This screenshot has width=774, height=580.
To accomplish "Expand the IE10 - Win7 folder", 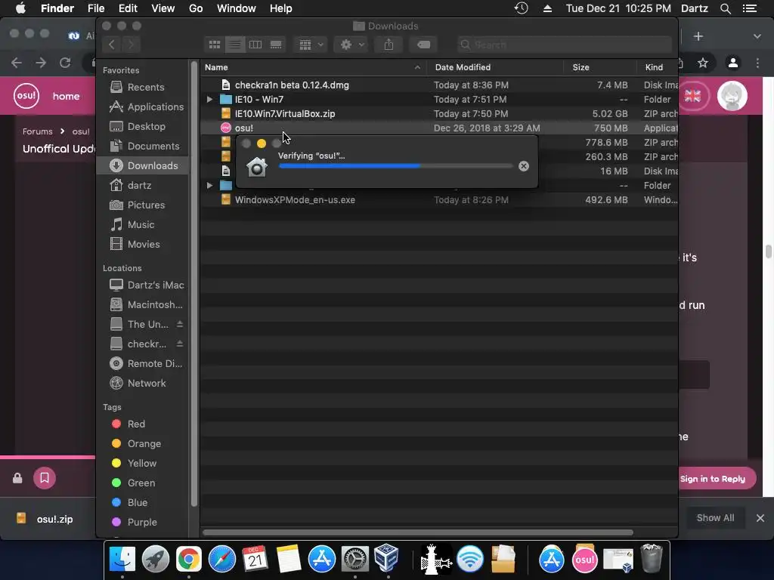I will pos(209,99).
